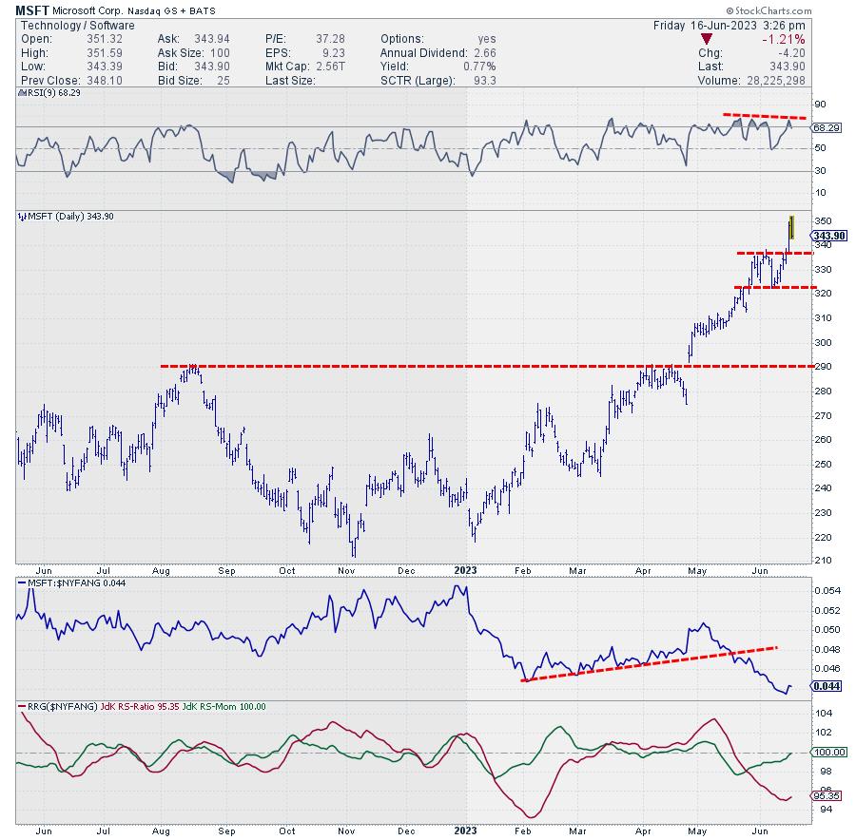
Task: Click the 68.29 RSI value tag
Action: pos(825,126)
